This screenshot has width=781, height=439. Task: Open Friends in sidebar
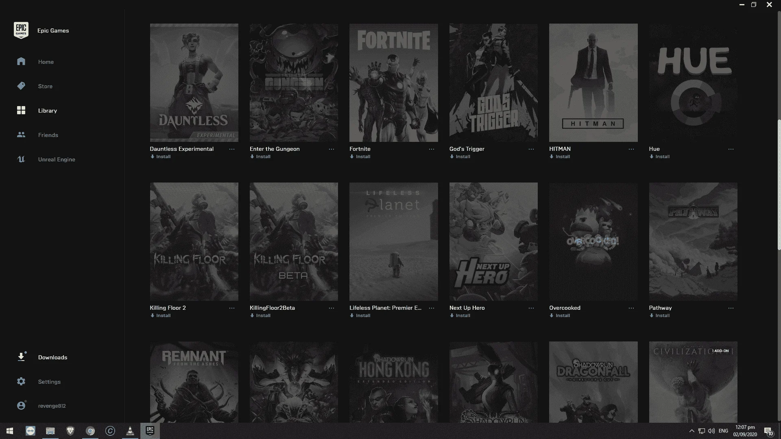[48, 135]
